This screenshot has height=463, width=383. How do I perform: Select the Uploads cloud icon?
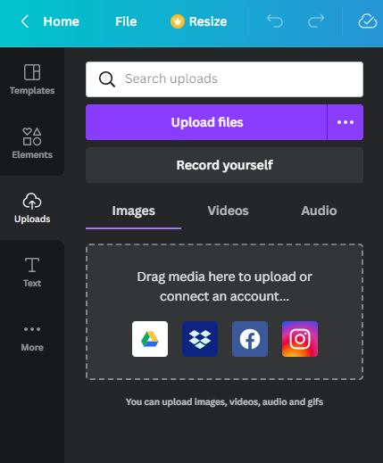pyautogui.click(x=32, y=202)
